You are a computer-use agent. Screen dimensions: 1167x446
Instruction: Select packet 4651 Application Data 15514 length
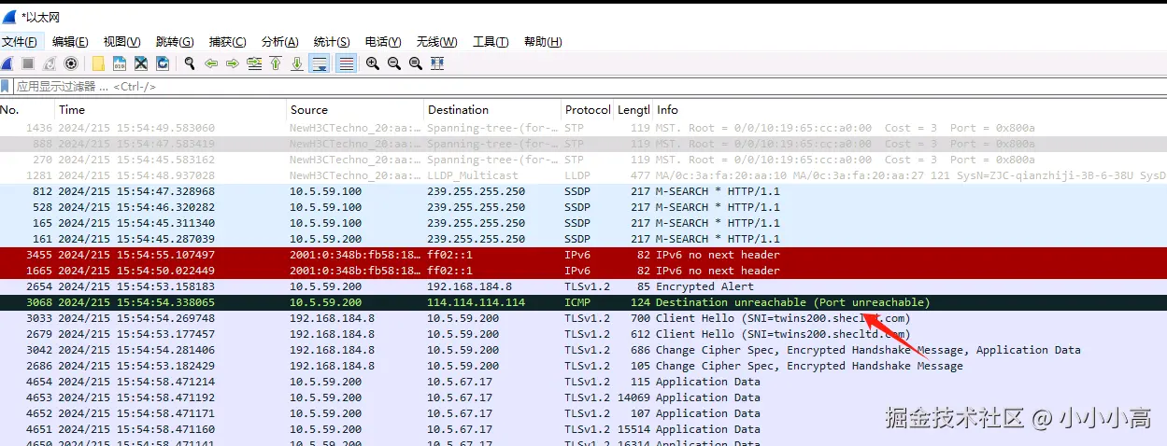click(583, 429)
